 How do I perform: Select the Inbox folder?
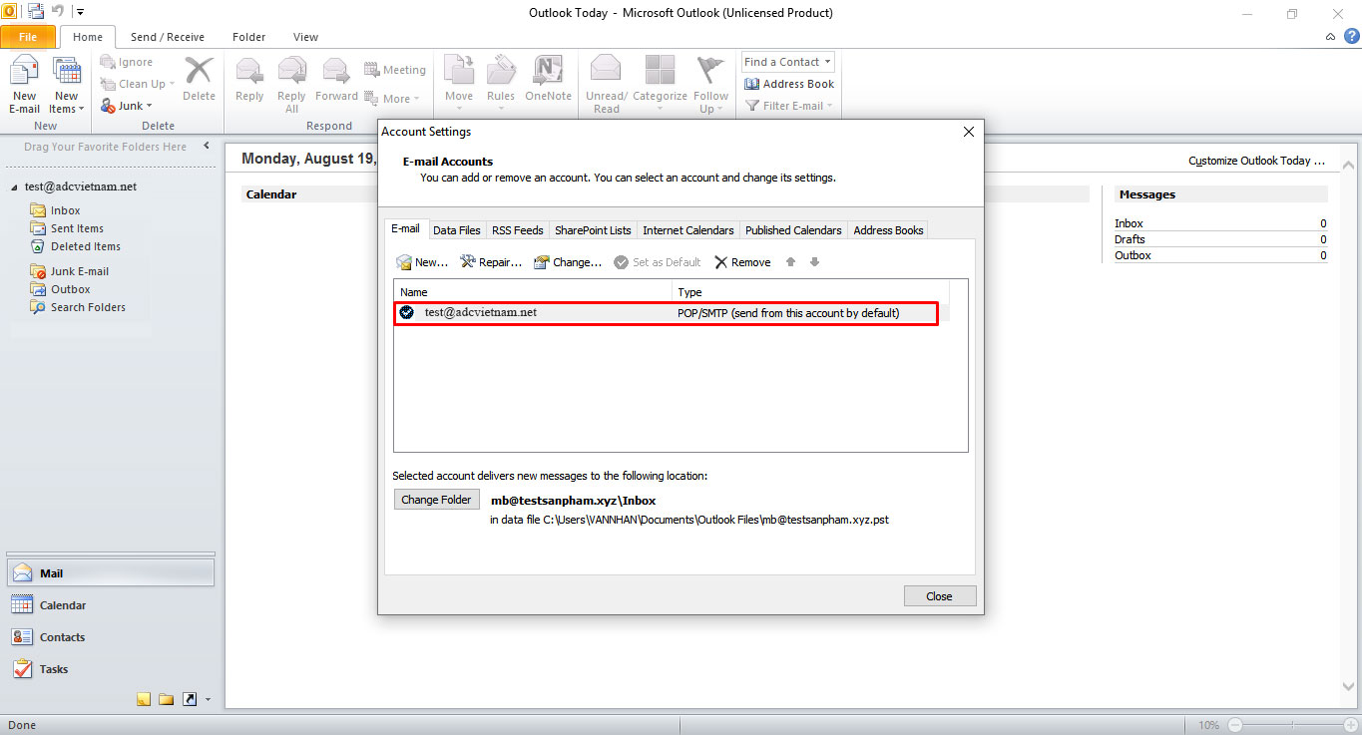pos(56,210)
